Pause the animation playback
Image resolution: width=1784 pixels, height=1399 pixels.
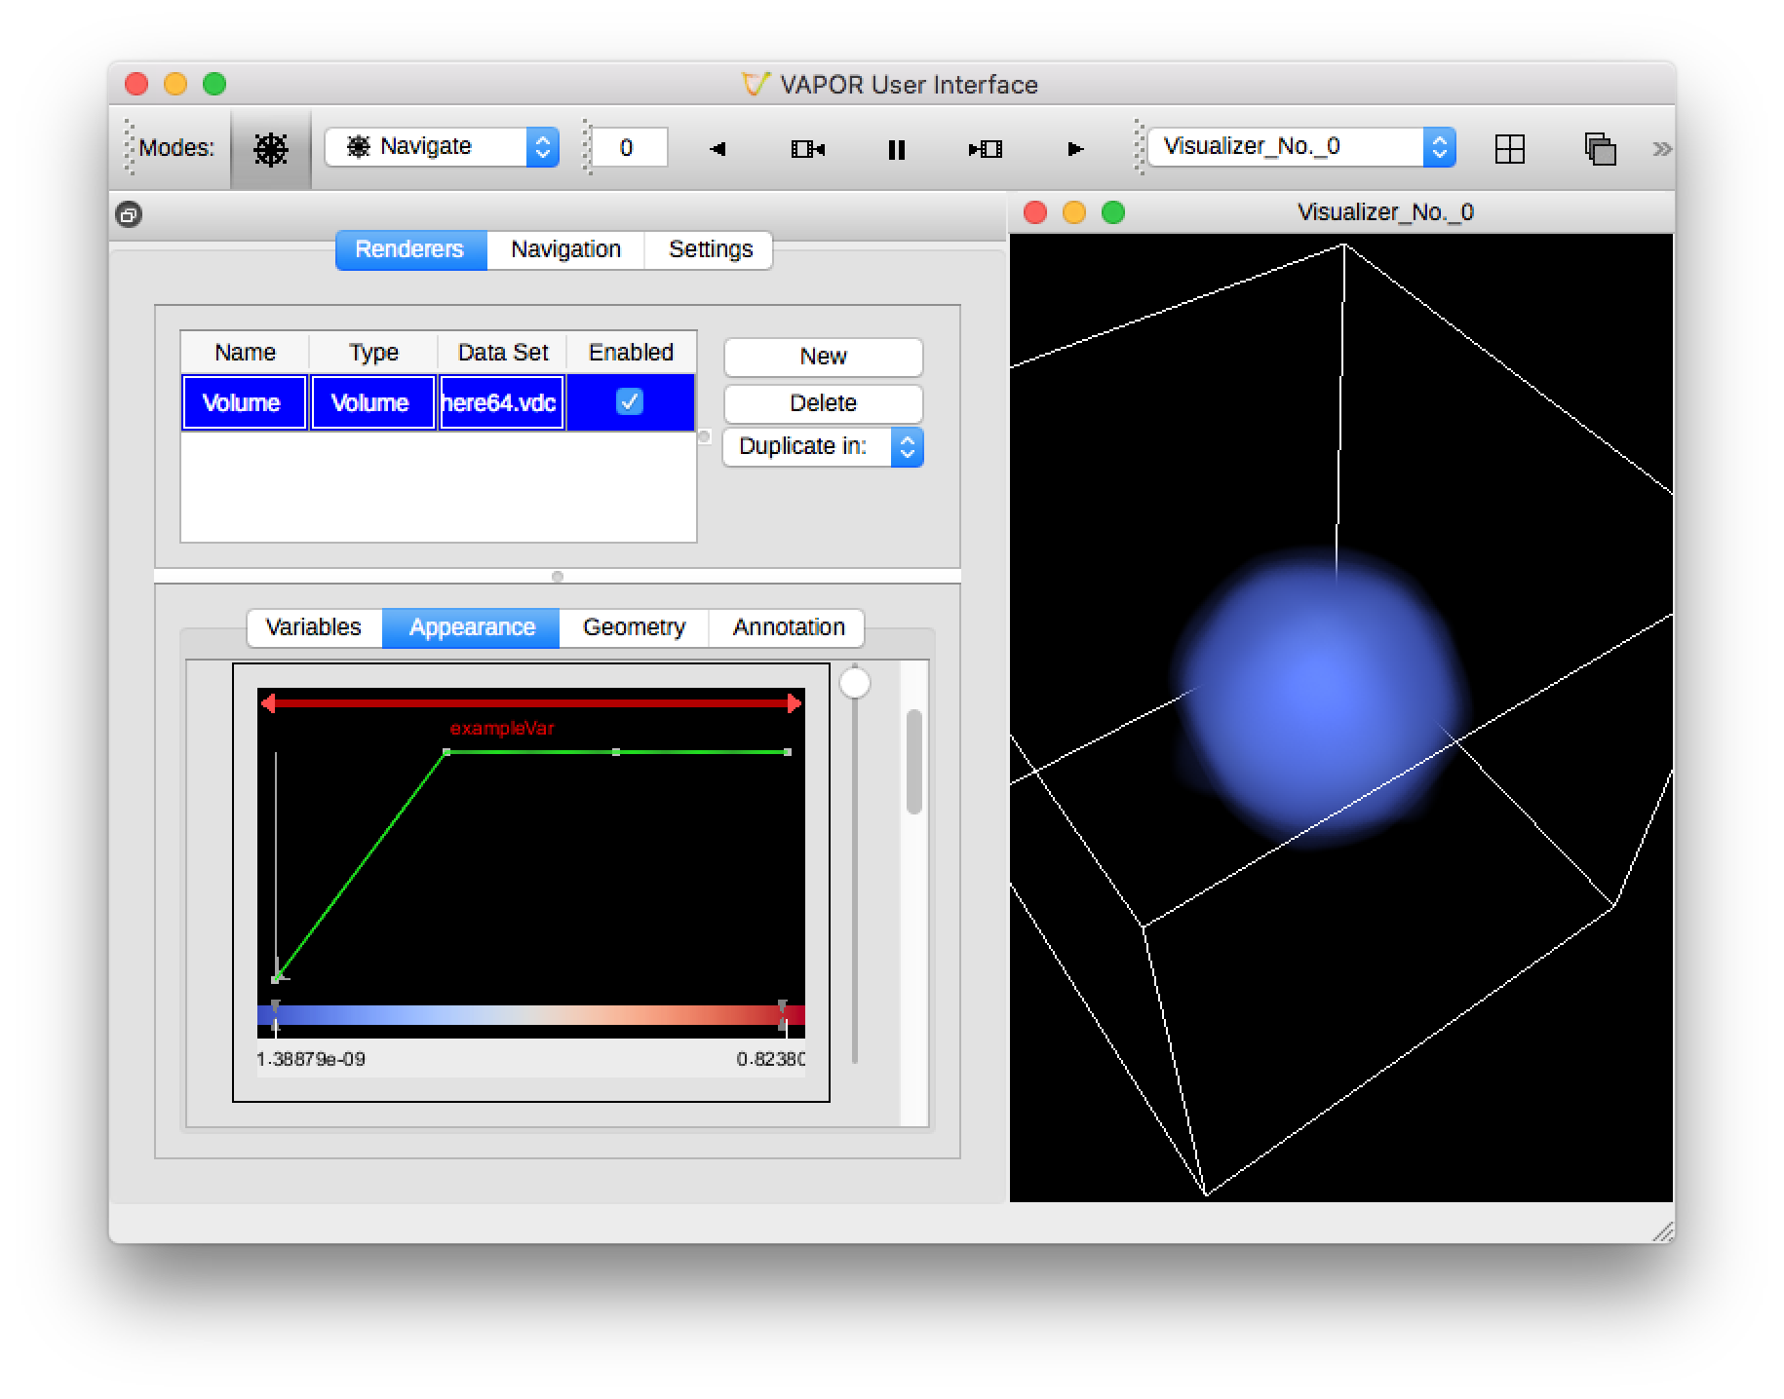point(896,149)
